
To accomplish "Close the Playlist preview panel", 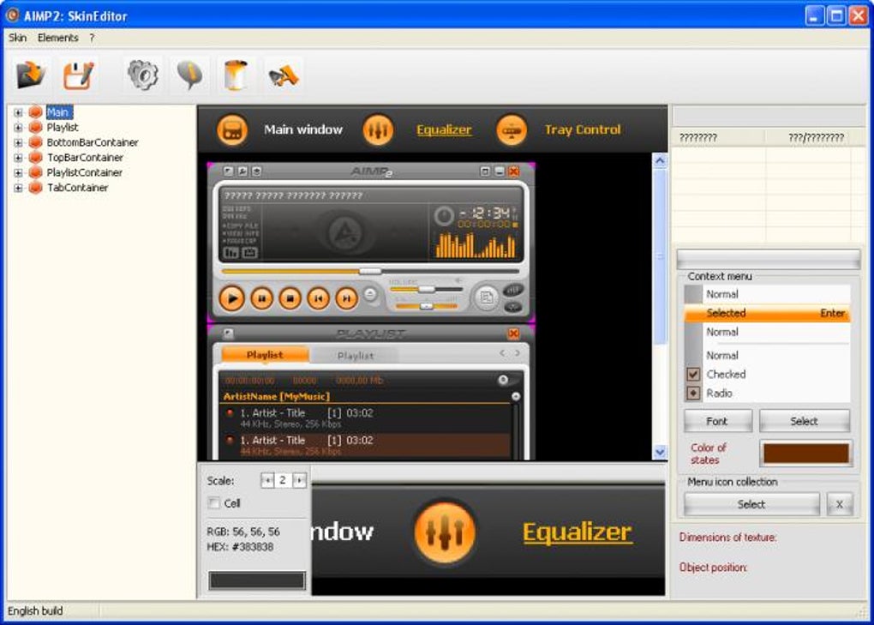I will pyautogui.click(x=514, y=334).
